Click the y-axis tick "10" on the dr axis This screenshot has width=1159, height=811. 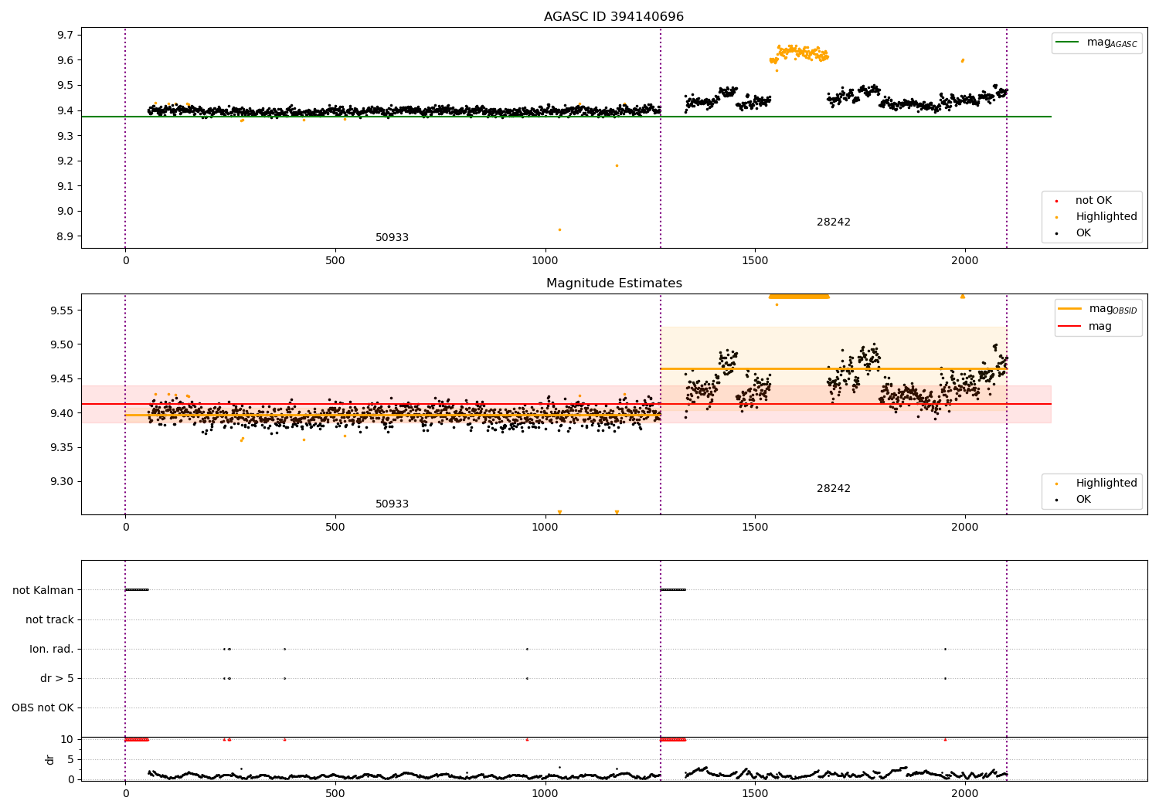67,740
